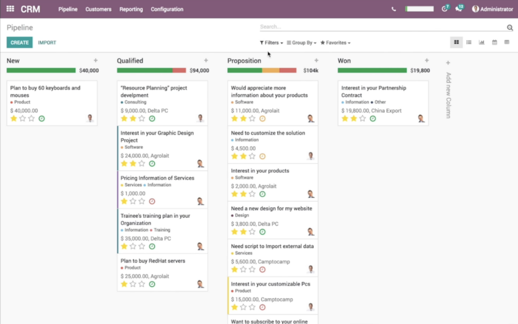Add a card in the New column
Image resolution: width=518 pixels, height=324 pixels.
coord(96,60)
